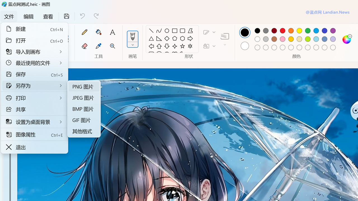Viewport: 358px width, 201px height.
Task: Choose the square-cornered rectangle shape
Action: coord(175,31)
